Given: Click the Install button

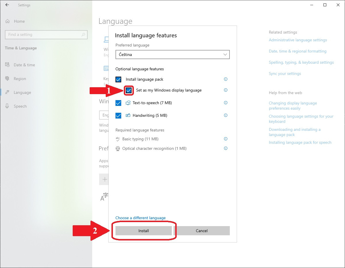Looking at the screenshot, I should (144, 231).
